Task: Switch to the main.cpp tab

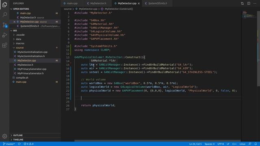Action: 72,3
